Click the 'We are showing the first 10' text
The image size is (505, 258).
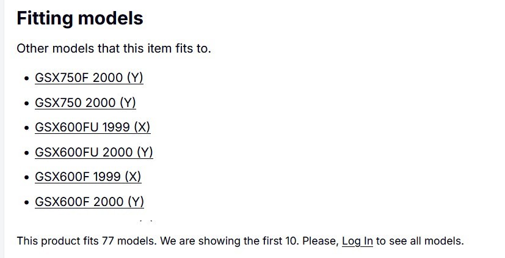230,241
